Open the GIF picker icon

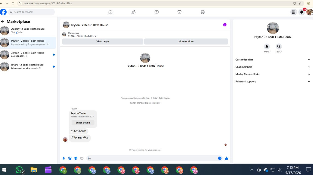82,158
